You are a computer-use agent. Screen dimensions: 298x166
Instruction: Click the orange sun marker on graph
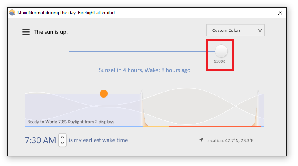104,94
